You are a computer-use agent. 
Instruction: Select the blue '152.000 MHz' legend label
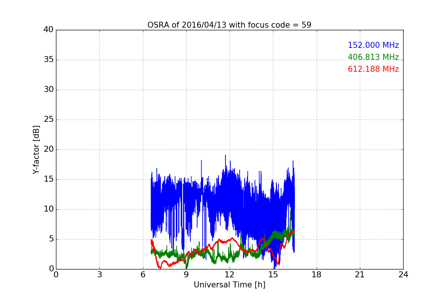click(373, 45)
